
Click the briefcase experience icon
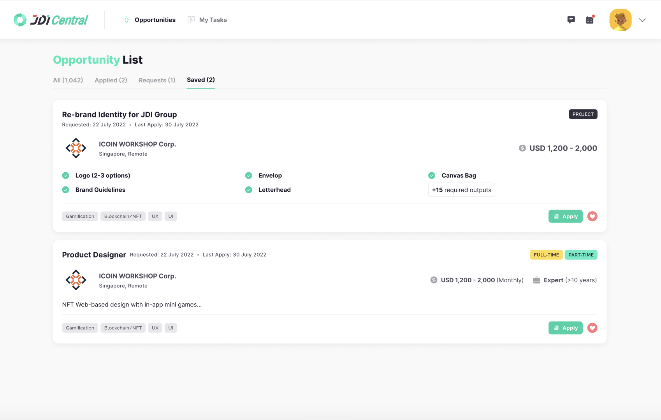[536, 280]
